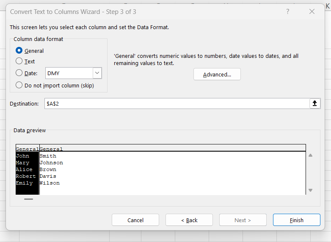Click the Help question mark icon
Viewport: 331px width, 242px height.
(x=288, y=12)
